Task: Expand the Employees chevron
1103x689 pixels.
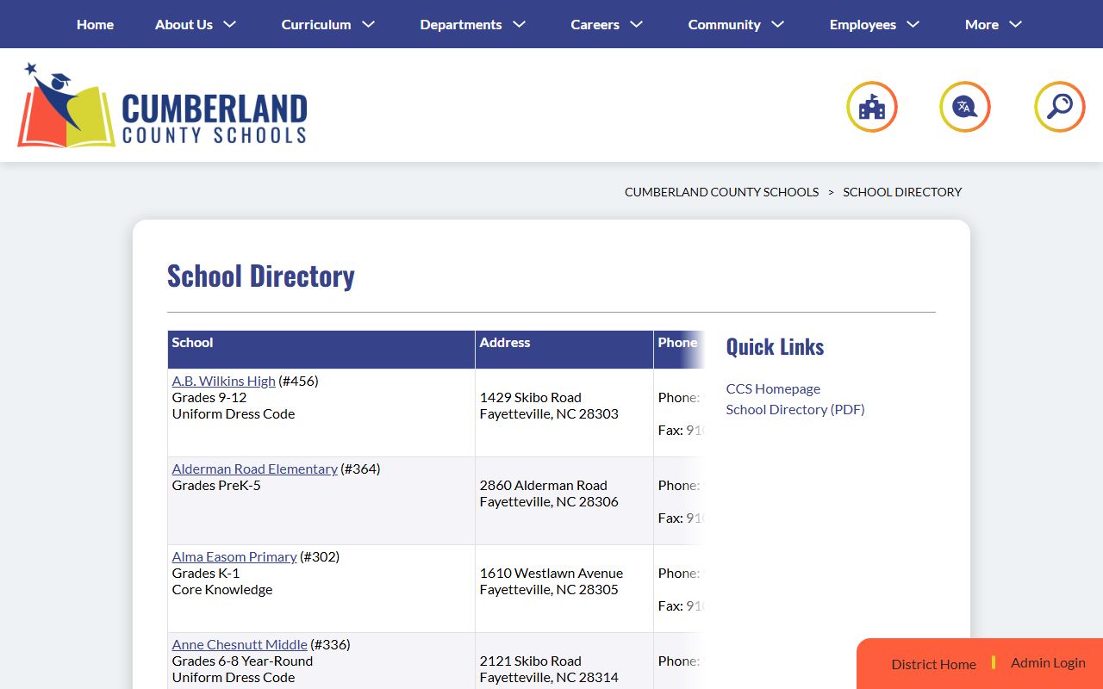Action: point(913,24)
